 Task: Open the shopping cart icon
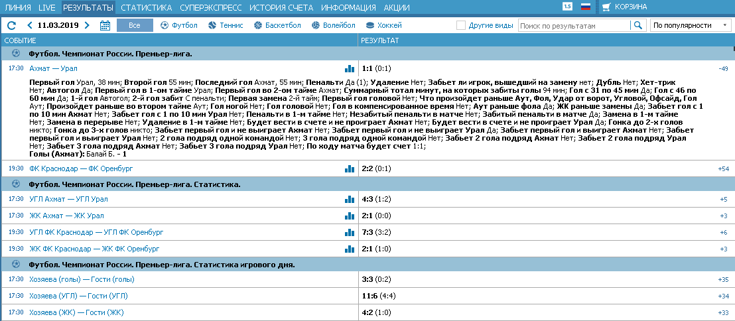pyautogui.click(x=606, y=7)
